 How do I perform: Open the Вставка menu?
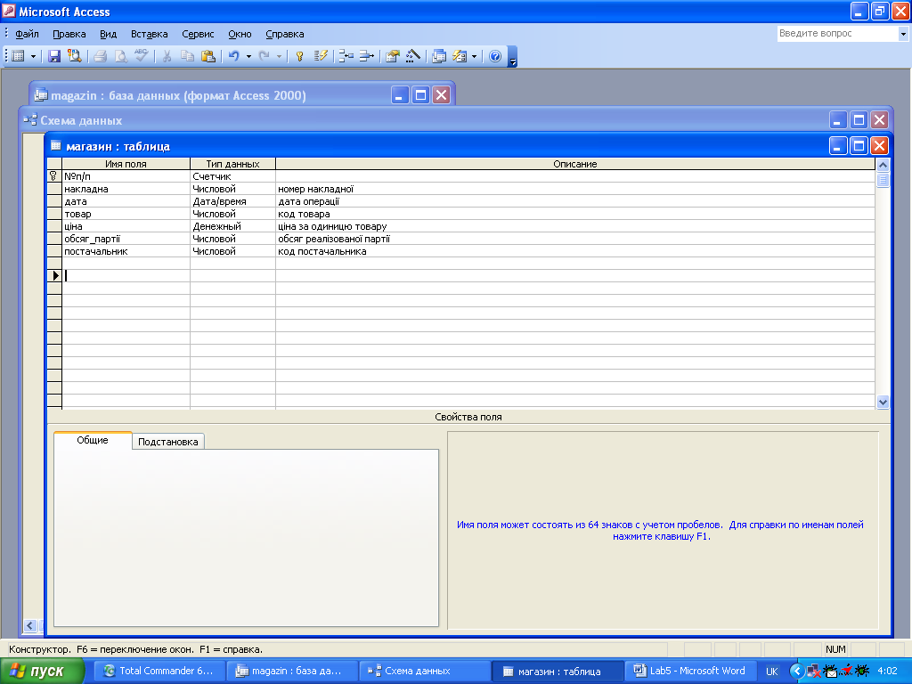click(149, 34)
